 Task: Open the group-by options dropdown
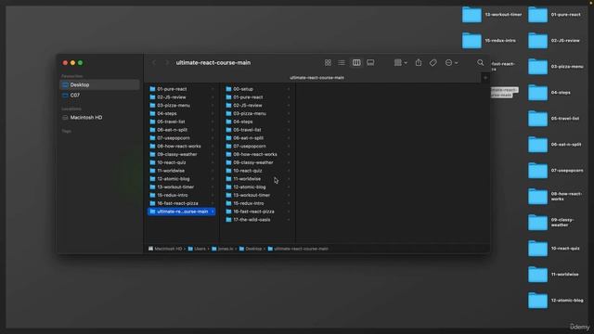point(400,63)
